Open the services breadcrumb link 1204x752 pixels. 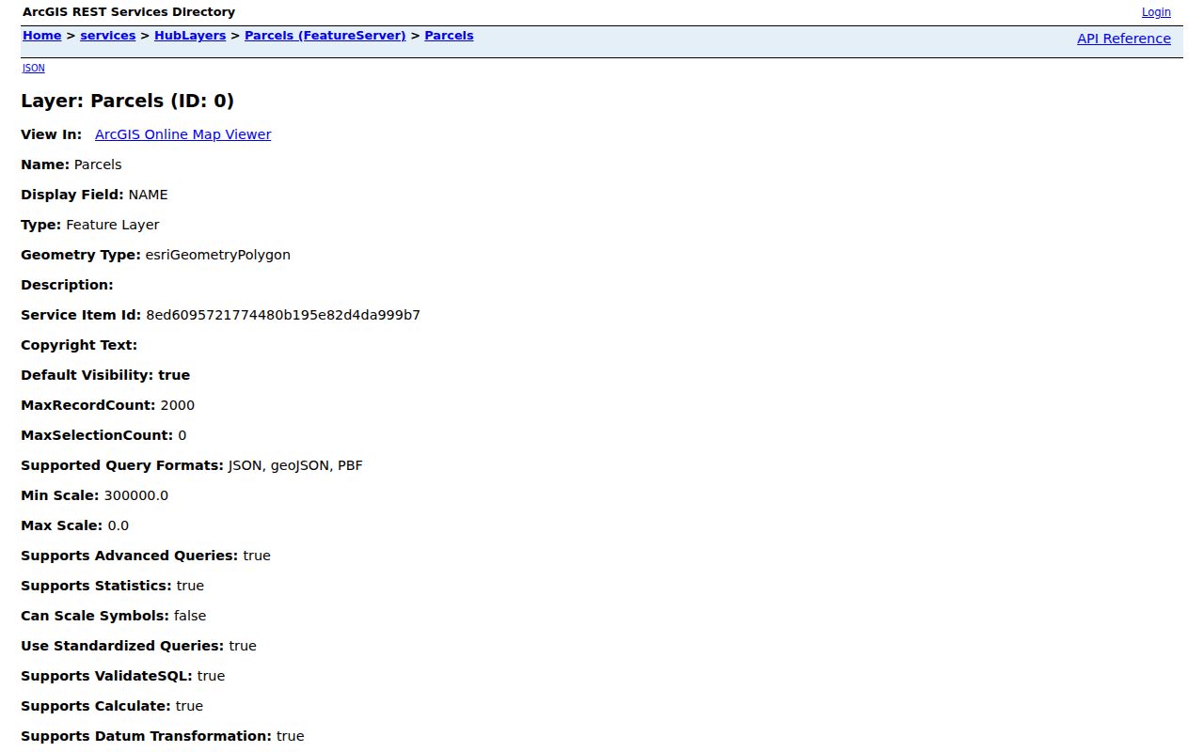coord(107,36)
